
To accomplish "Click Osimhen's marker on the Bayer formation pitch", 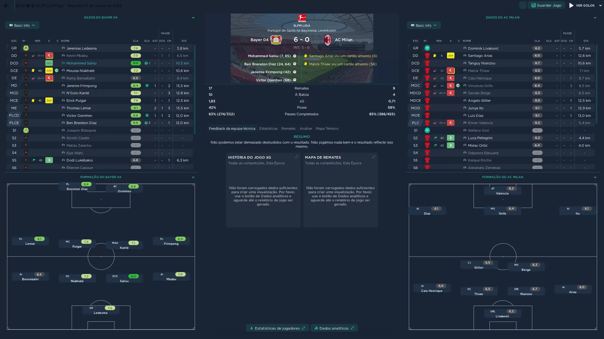I will click(124, 189).
